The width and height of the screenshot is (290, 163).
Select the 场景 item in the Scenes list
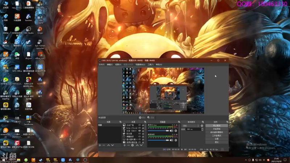point(110,125)
